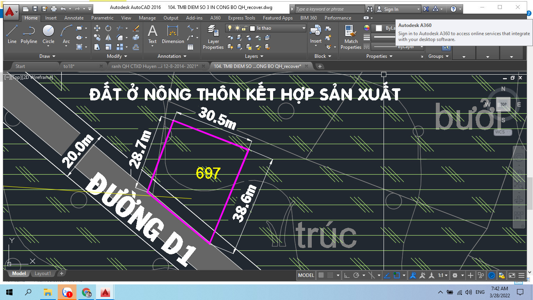This screenshot has width=533, height=300.
Task: Open Google Chrome from the taskbar
Action: tap(87, 292)
